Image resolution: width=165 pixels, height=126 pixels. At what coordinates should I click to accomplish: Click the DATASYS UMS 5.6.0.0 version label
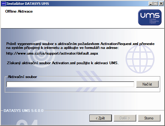pyautogui.click(x=24, y=111)
